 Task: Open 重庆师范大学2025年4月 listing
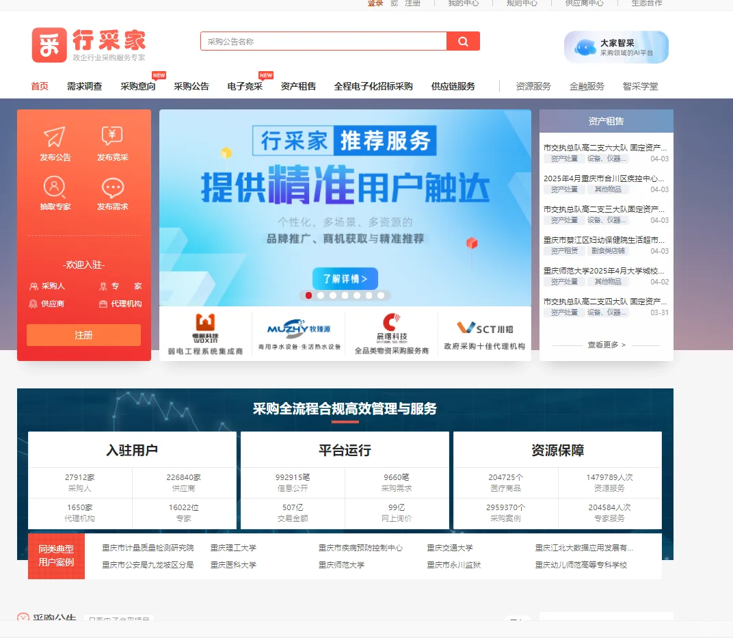pyautogui.click(x=604, y=271)
